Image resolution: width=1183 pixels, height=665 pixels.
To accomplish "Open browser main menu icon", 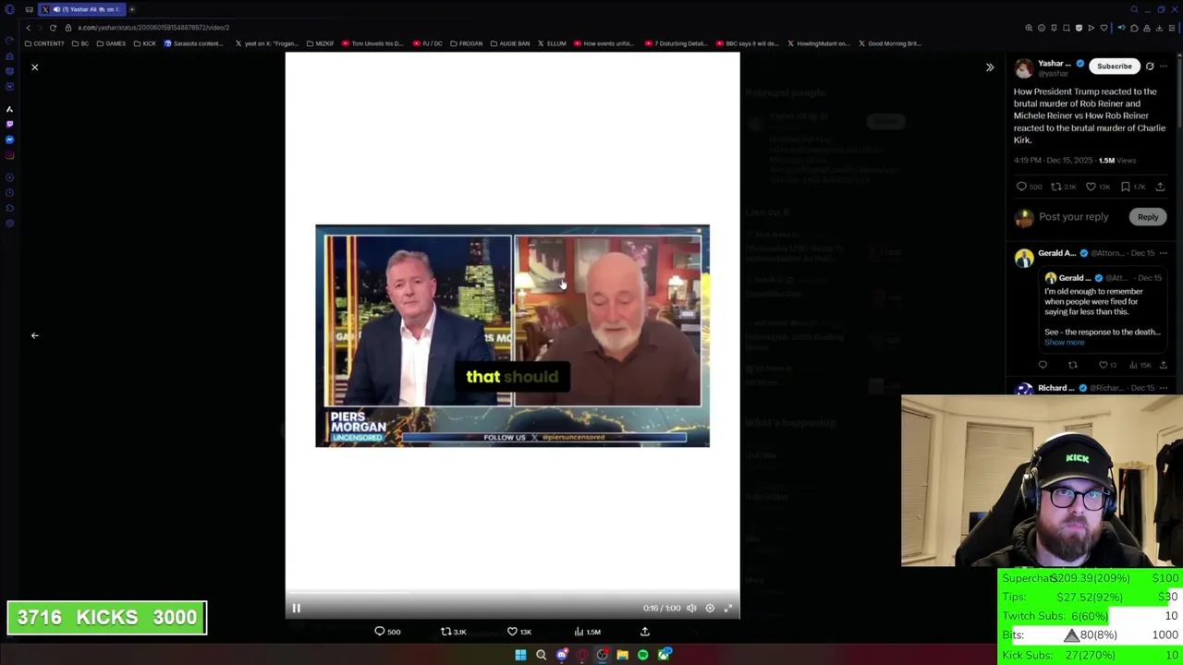I will pos(1172,28).
